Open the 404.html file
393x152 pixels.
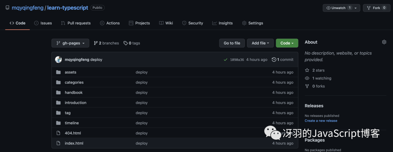(x=73, y=133)
